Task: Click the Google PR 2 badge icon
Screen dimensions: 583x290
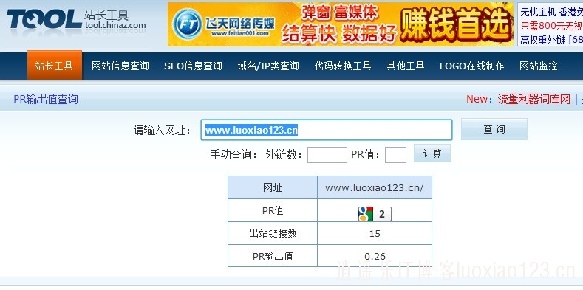Action: [375, 214]
